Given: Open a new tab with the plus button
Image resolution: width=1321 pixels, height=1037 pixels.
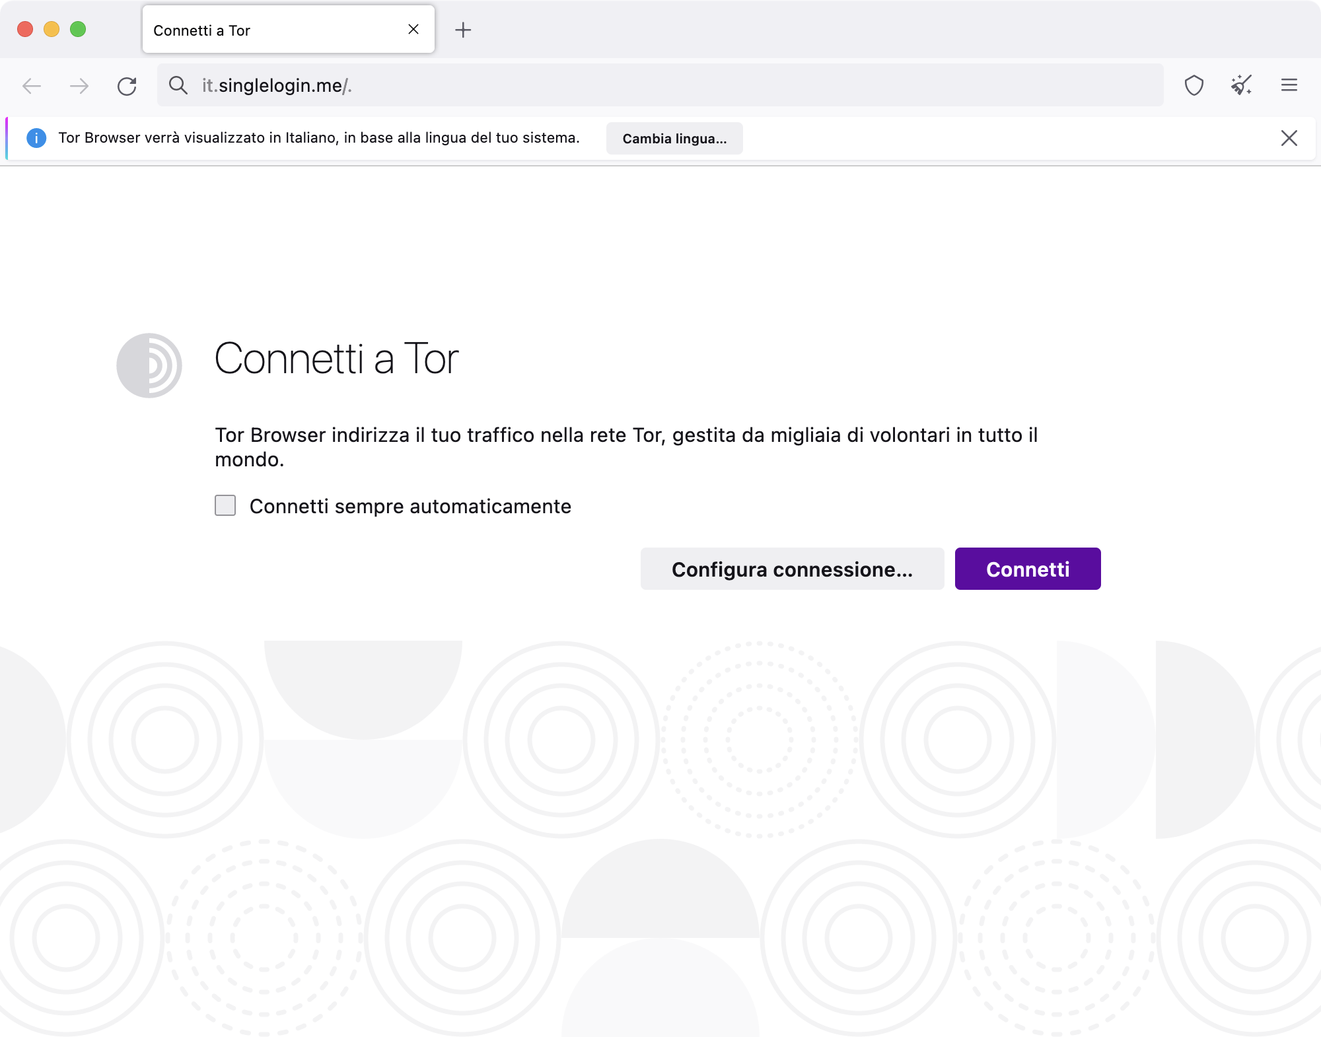Looking at the screenshot, I should pyautogui.click(x=463, y=30).
